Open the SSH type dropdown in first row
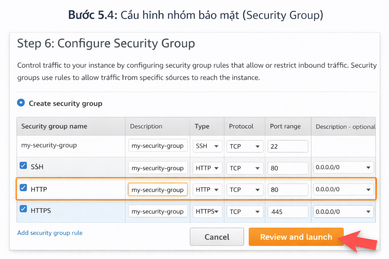Screen dimensions: 389x259 (207, 146)
